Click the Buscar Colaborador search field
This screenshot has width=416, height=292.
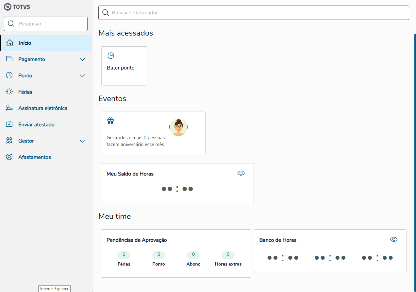click(x=254, y=13)
